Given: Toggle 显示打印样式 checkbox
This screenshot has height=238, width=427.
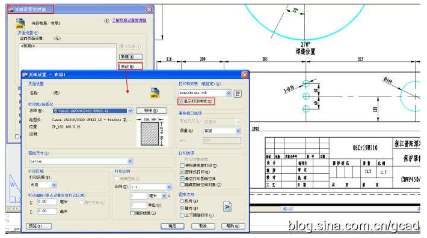Looking at the screenshot, I should coord(181,101).
